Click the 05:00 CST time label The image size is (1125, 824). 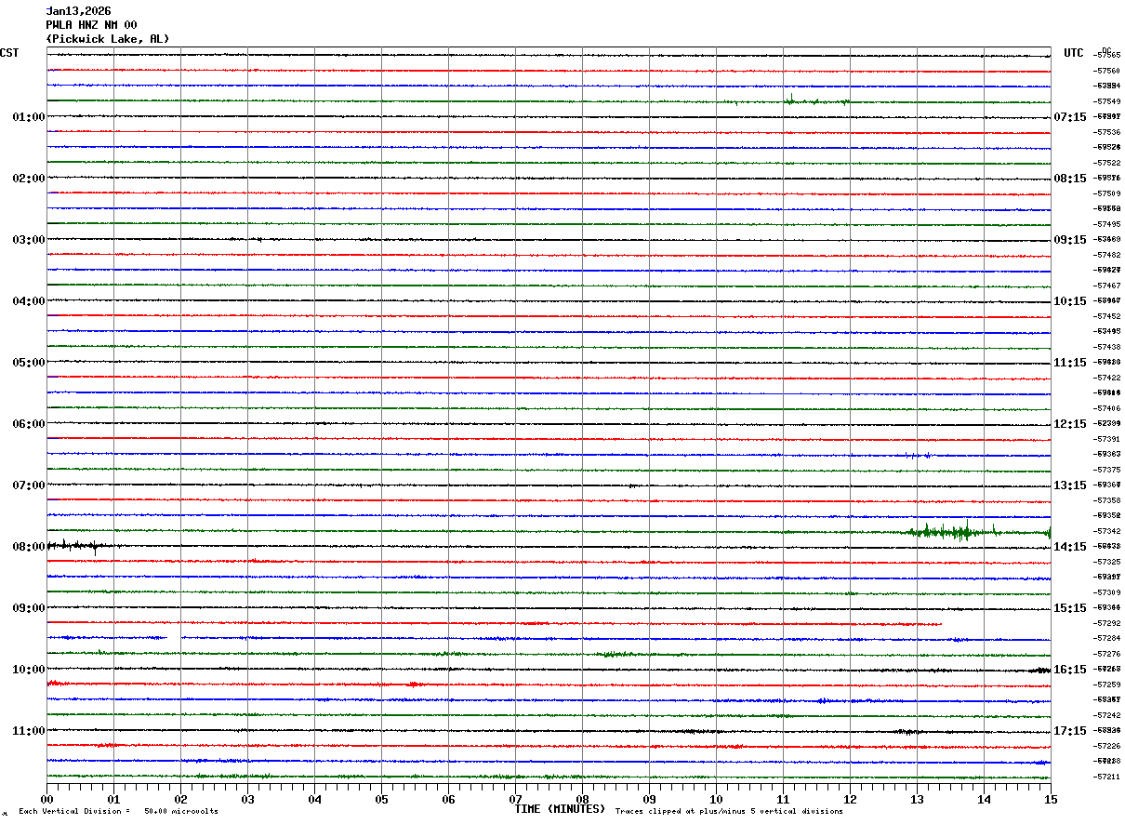(29, 363)
